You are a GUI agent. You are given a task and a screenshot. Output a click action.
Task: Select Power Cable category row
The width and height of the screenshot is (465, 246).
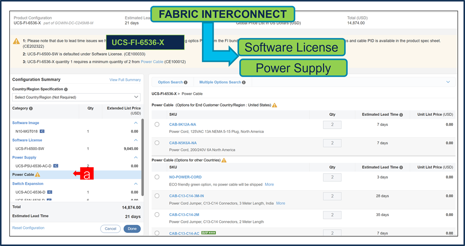coord(76,174)
